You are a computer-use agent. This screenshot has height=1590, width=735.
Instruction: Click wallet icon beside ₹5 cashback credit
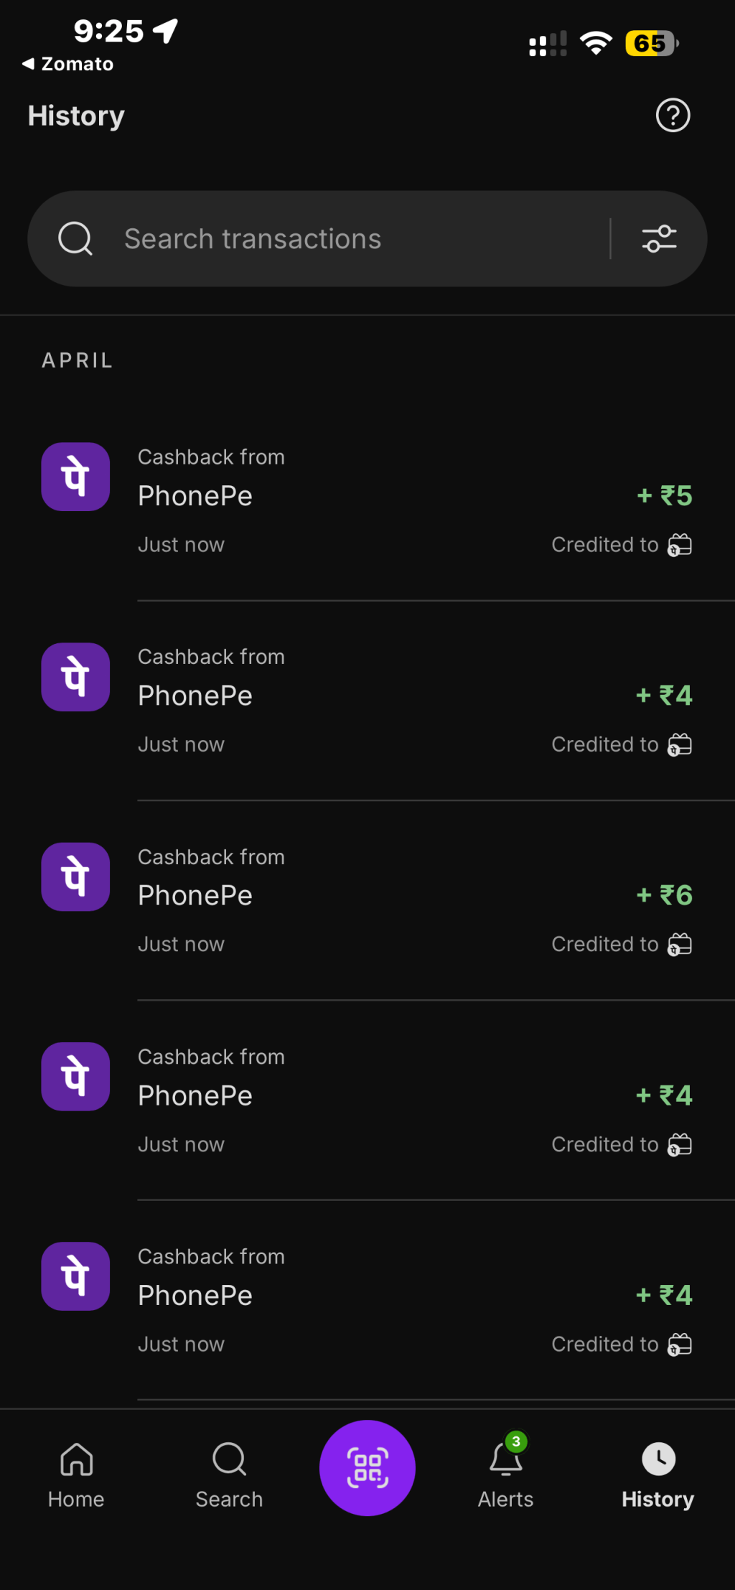680,545
